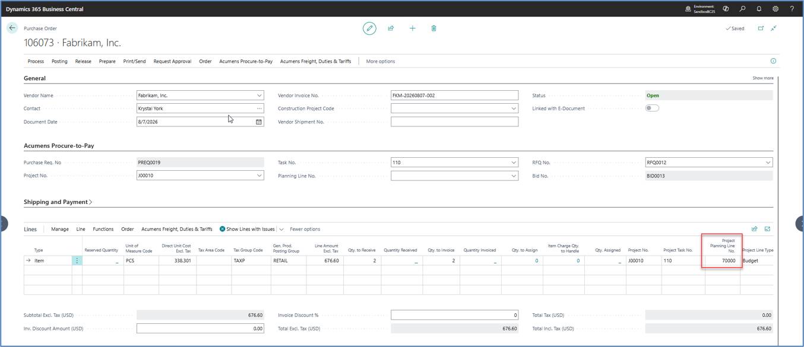
Task: Create a new document with plus icon
Action: click(412, 28)
